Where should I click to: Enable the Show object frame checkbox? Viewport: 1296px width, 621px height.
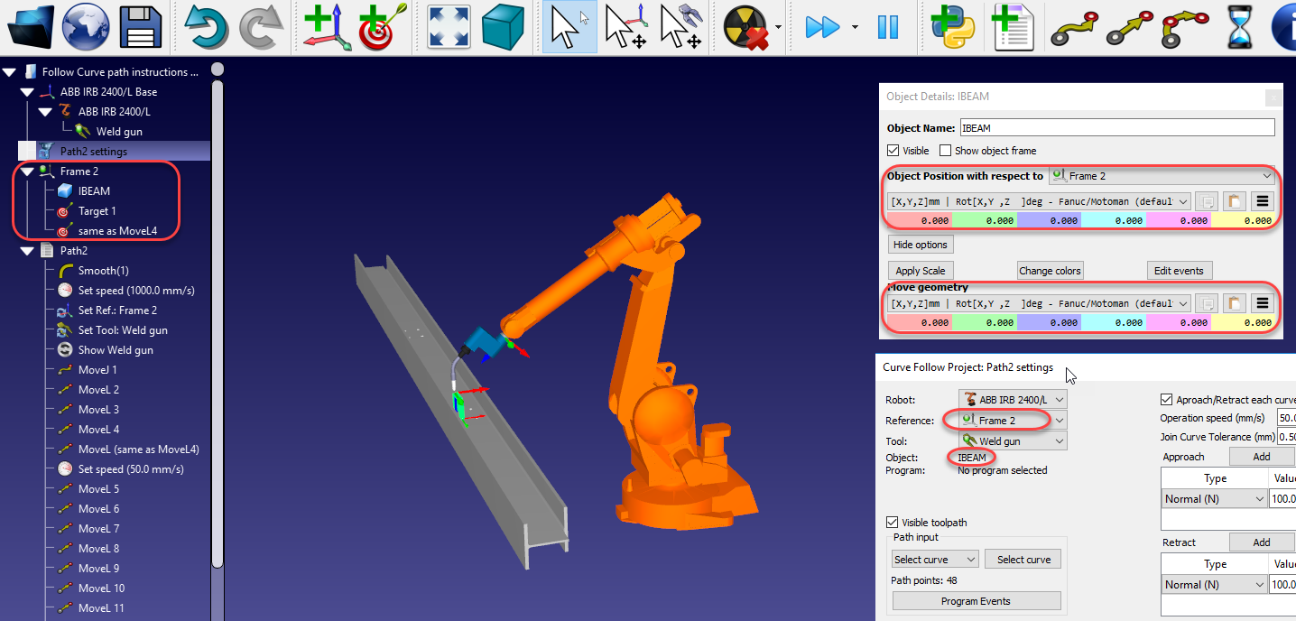click(x=946, y=151)
